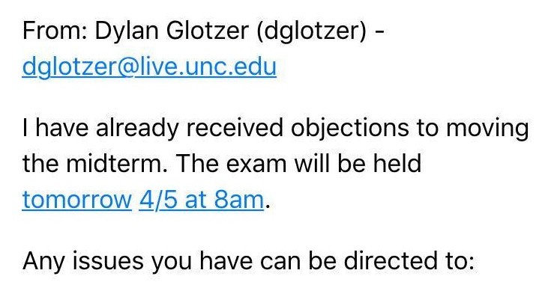Click the word "moving" at line end
This screenshot has height=294, width=560.
click(x=487, y=129)
